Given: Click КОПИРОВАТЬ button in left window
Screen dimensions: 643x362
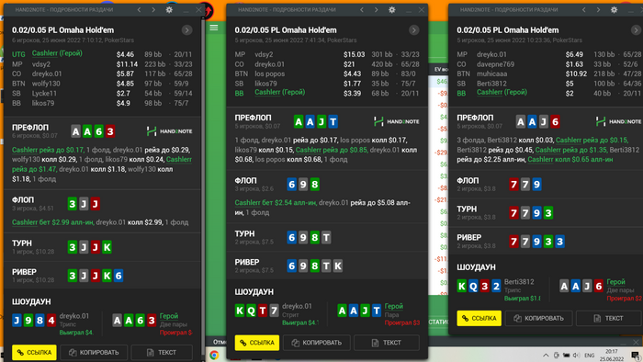Looking at the screenshot, I should [94, 352].
